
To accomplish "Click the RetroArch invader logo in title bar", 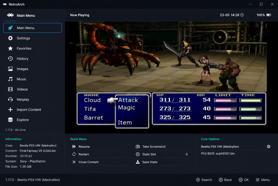I will pyautogui.click(x=5, y=4).
